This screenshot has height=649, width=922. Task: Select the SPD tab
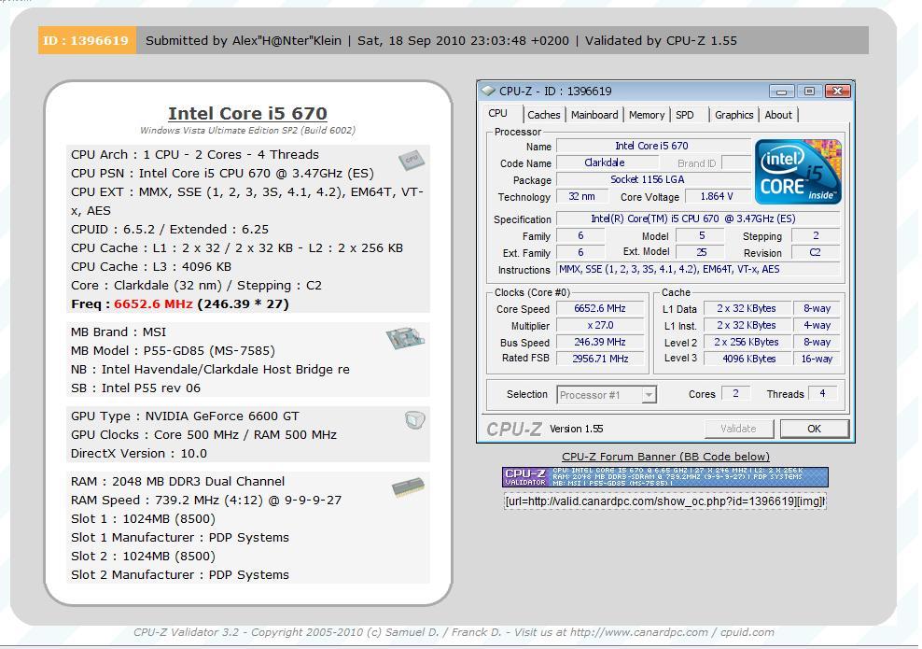click(x=684, y=115)
